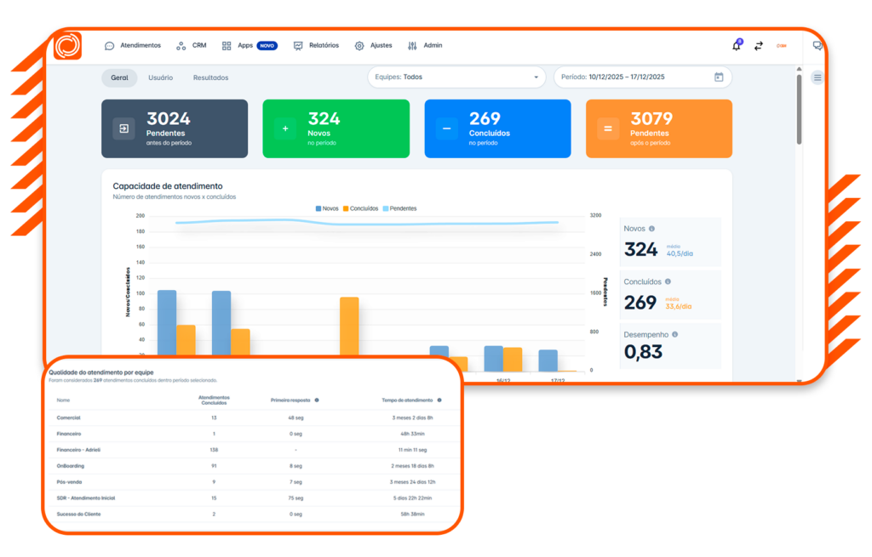872x557 pixels.
Task: Click the list menu icon in right sidebar
Action: pos(817,77)
